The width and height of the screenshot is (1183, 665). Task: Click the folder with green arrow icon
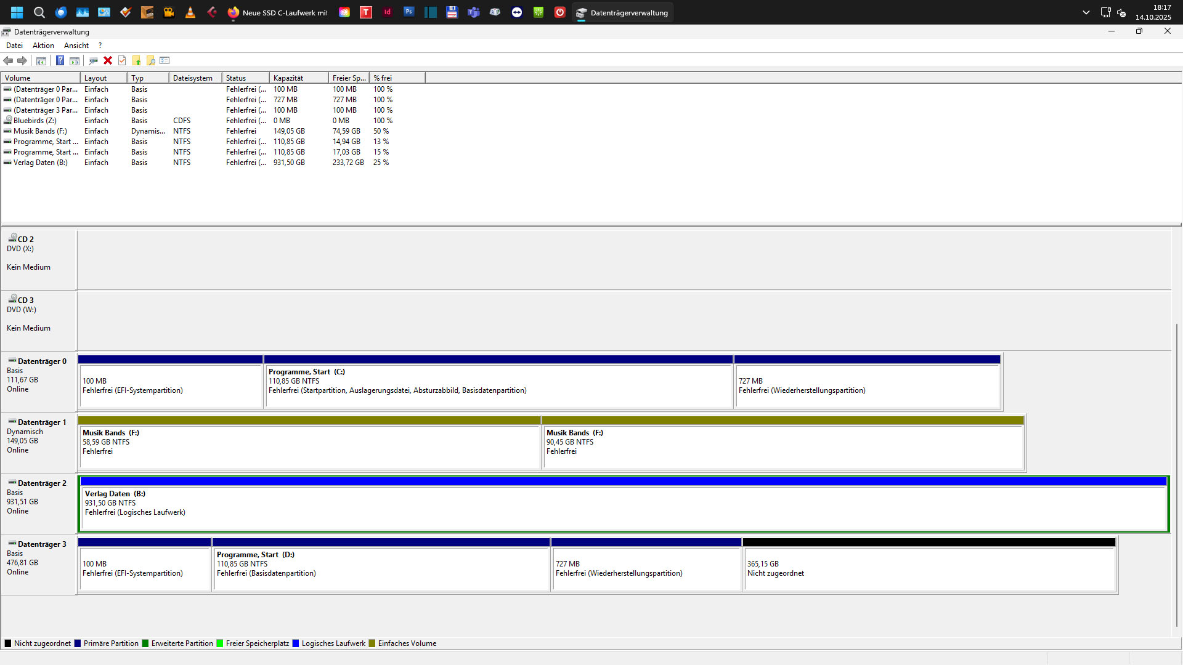click(x=136, y=60)
